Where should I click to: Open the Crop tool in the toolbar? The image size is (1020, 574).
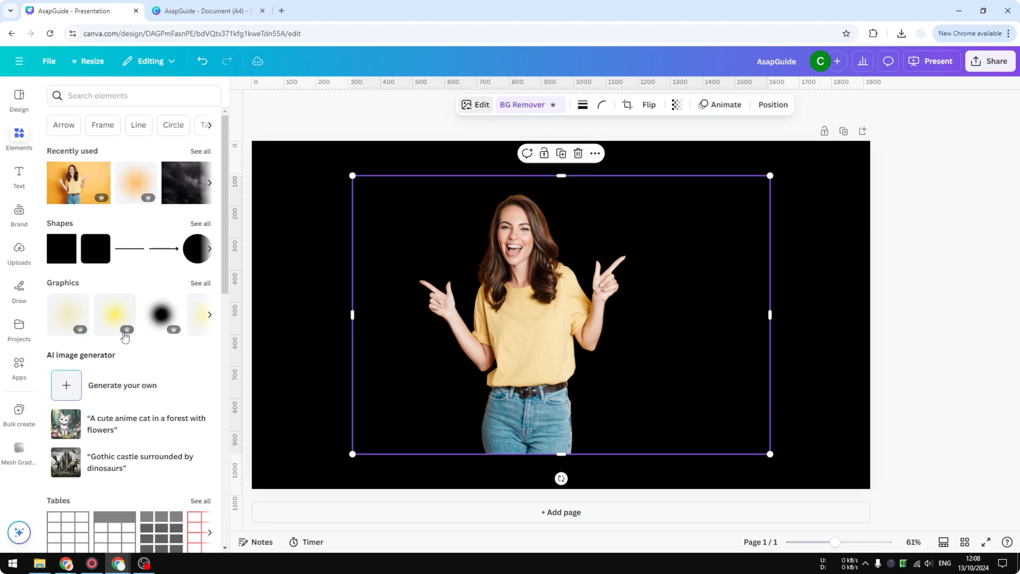click(628, 105)
